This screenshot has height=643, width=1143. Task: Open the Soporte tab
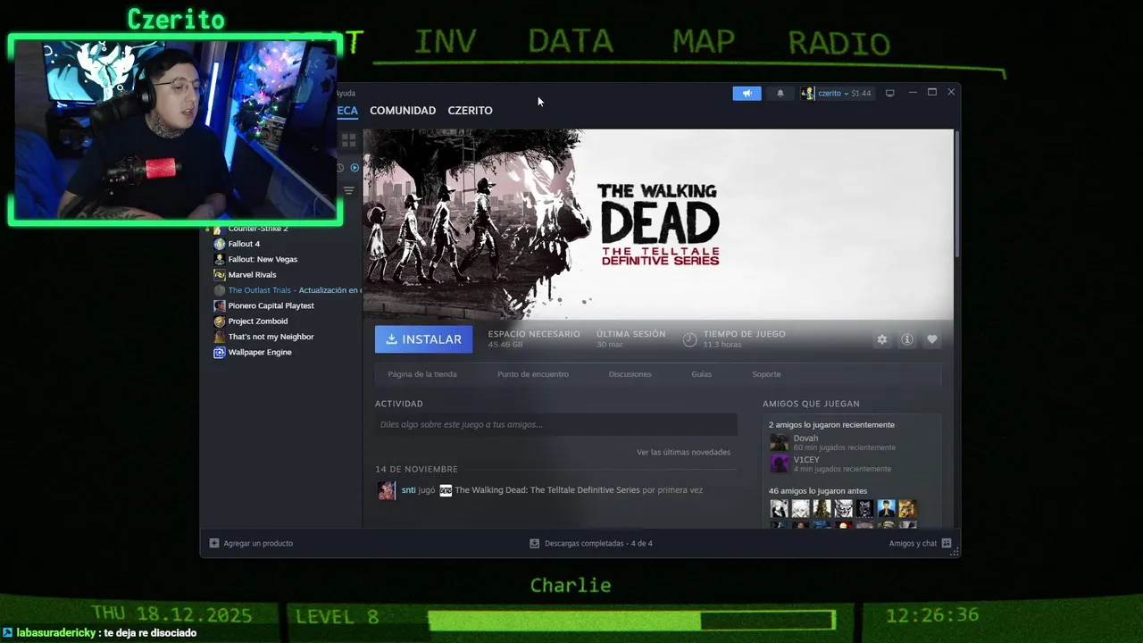[766, 374]
